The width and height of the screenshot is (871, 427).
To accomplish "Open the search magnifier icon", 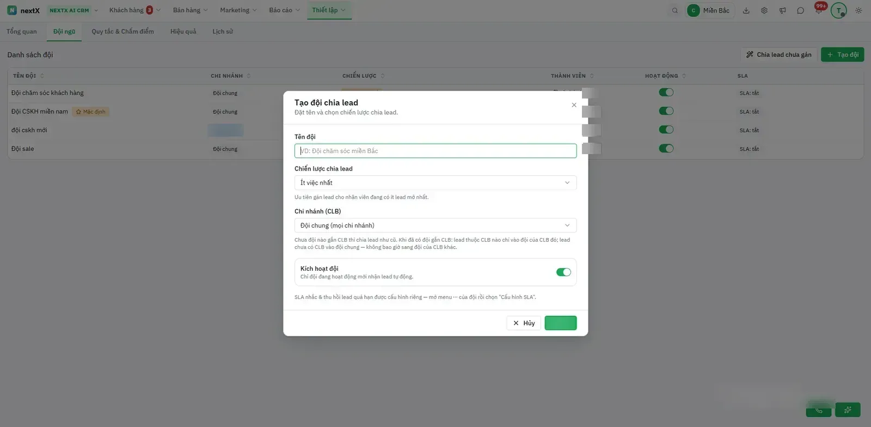I will coord(675,10).
